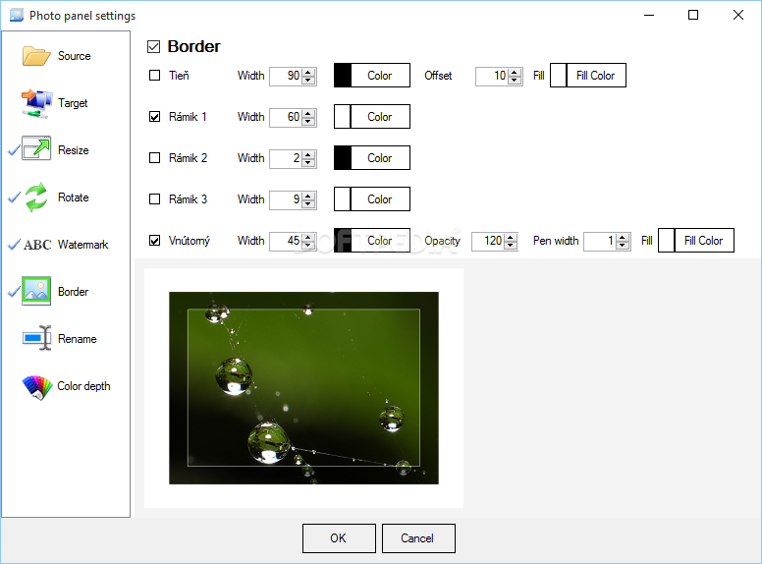This screenshot has width=762, height=564.
Task: Open Rámik 1 Color button
Action: [x=380, y=117]
